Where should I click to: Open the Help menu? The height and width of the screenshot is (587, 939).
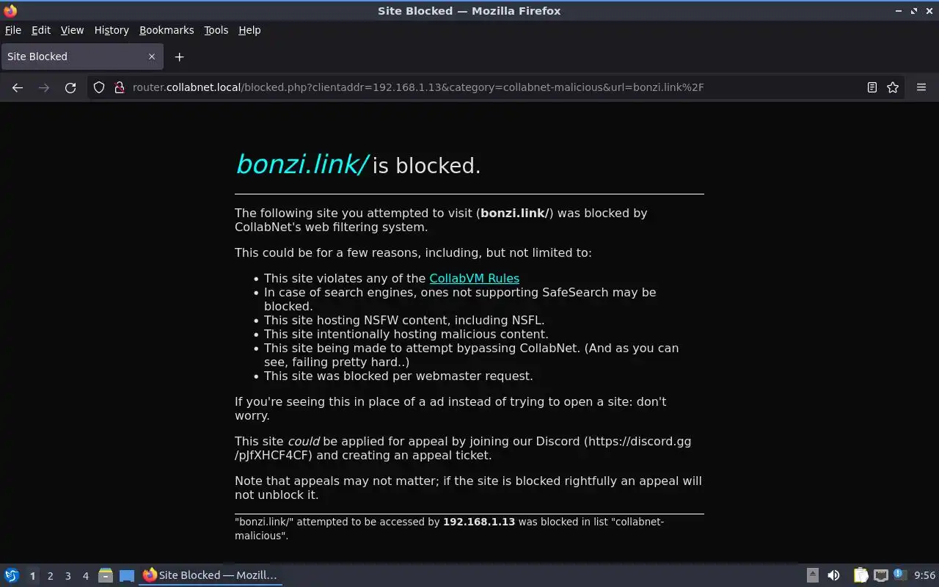coord(249,30)
